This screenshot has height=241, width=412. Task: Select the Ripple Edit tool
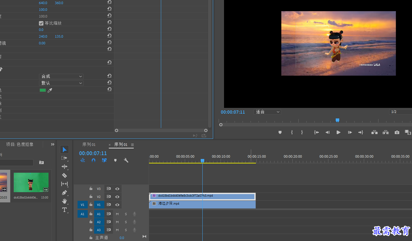pyautogui.click(x=64, y=167)
